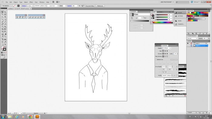The image size is (212, 119).
Task: Select the Eraser tool
Action: [x=5, y=24]
